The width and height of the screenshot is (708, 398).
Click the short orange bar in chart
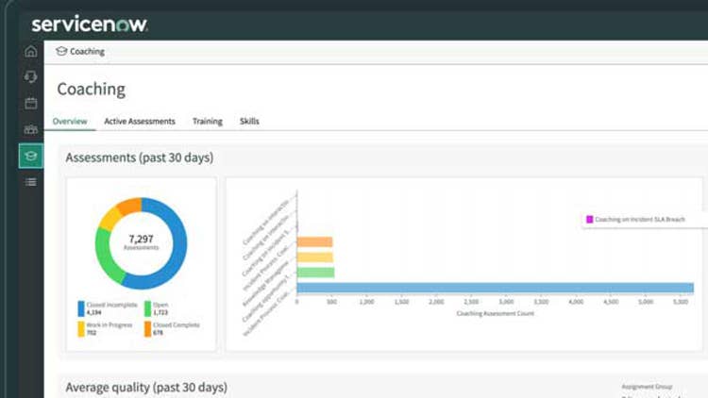tap(314, 241)
